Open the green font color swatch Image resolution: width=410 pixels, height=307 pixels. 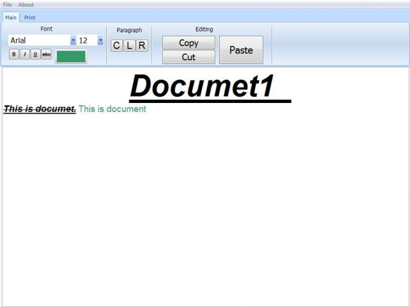click(x=70, y=56)
